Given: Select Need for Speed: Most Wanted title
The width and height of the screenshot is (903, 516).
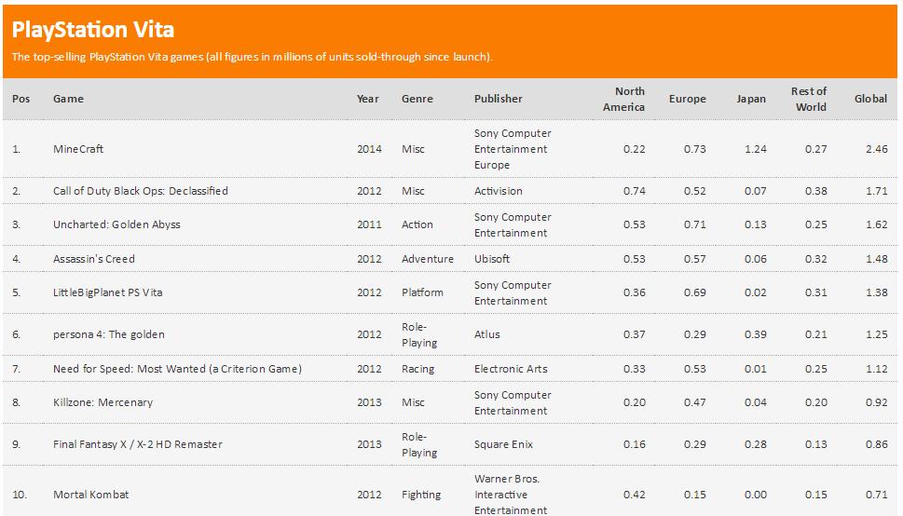Looking at the screenshot, I should [177, 369].
